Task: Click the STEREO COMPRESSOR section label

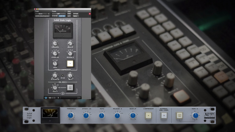Action: coord(62,70)
